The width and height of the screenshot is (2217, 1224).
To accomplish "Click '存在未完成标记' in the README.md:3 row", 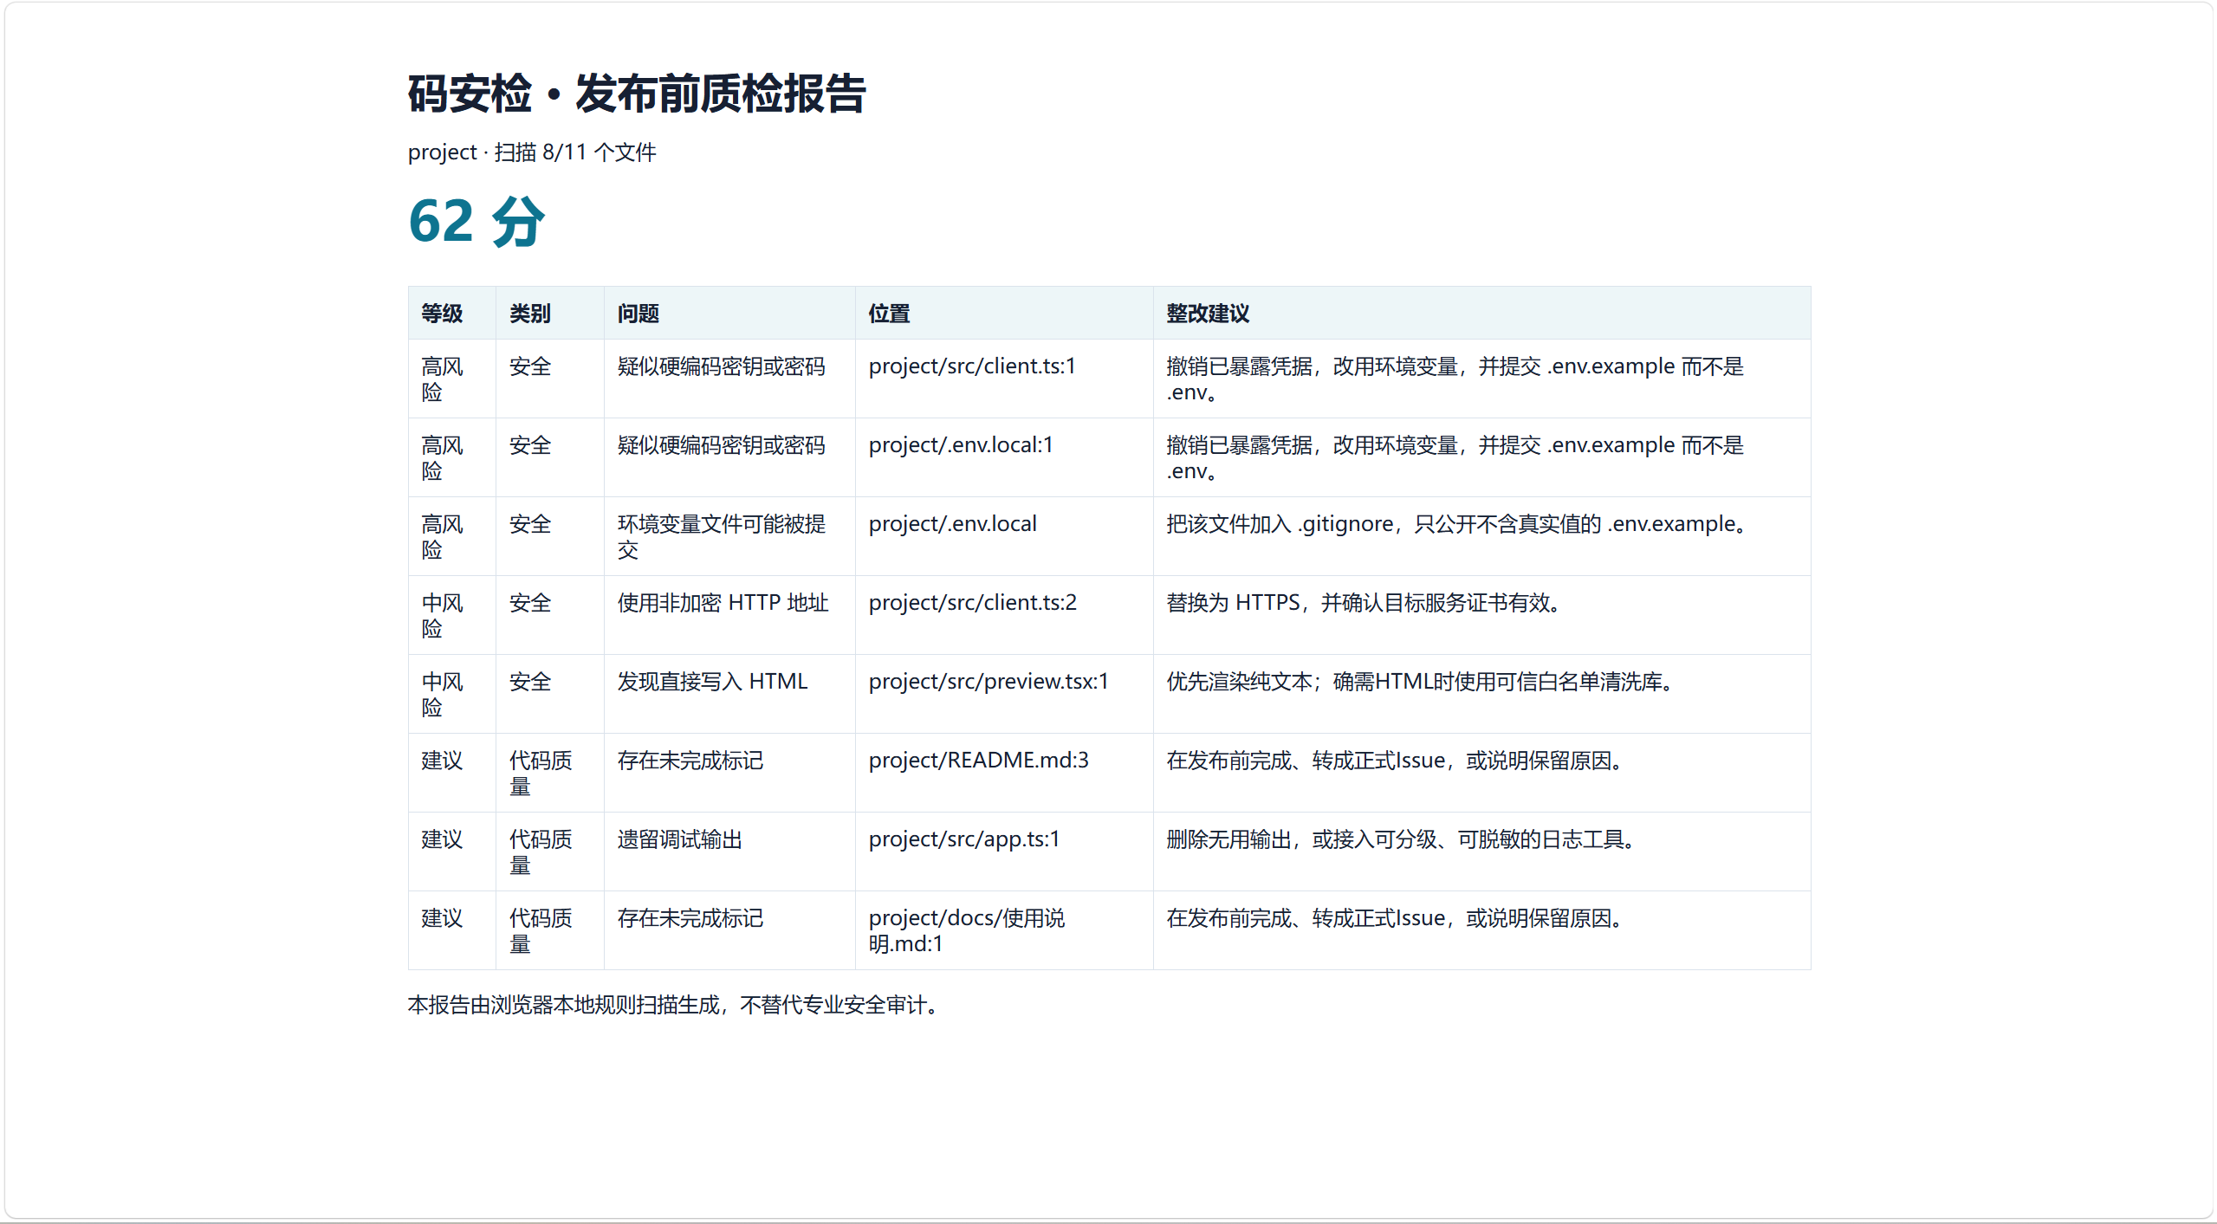I will 690,761.
